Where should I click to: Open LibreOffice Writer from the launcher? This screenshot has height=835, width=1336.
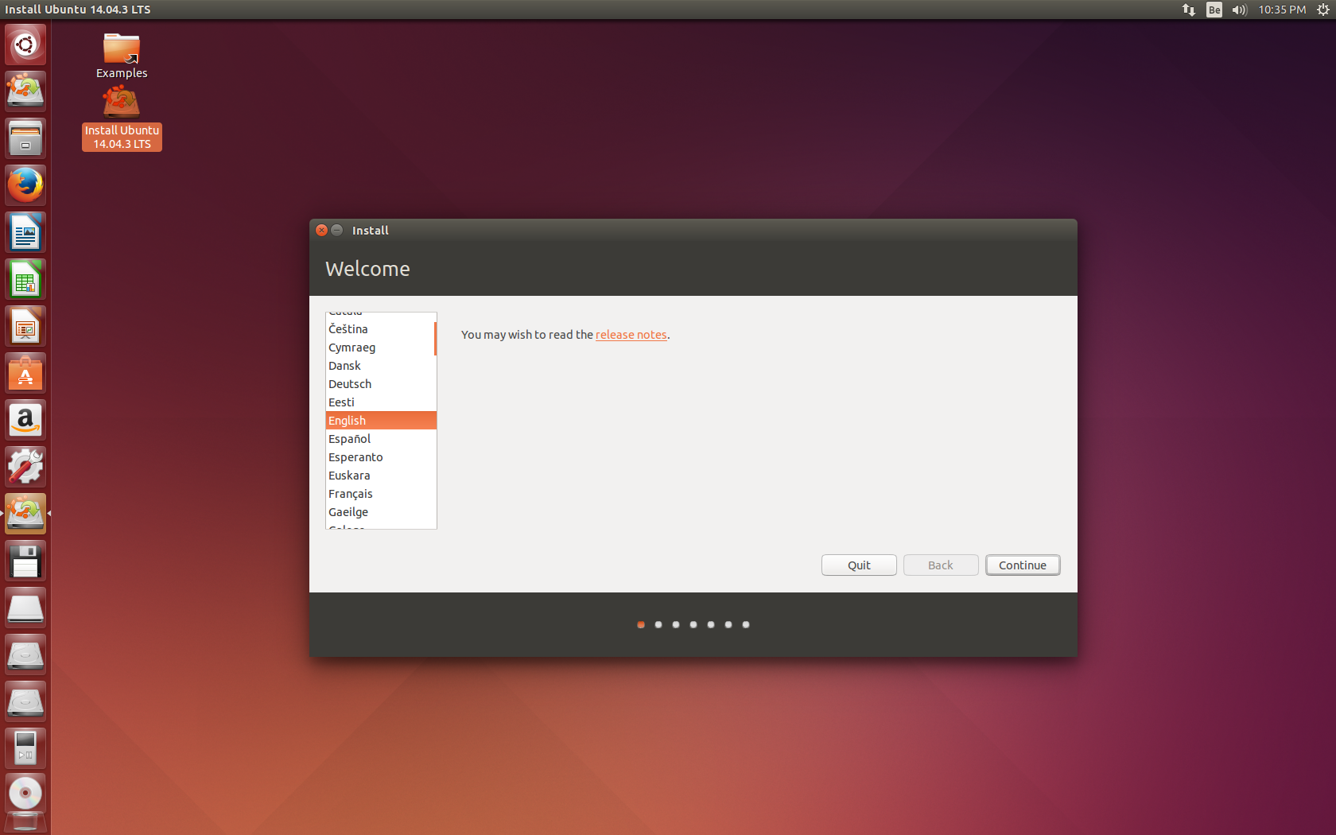25,232
